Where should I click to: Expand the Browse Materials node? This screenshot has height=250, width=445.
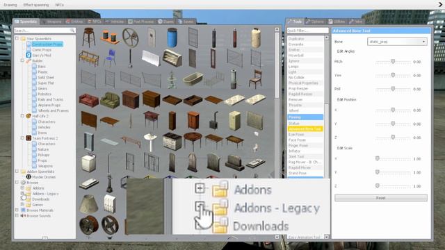click(x=17, y=210)
